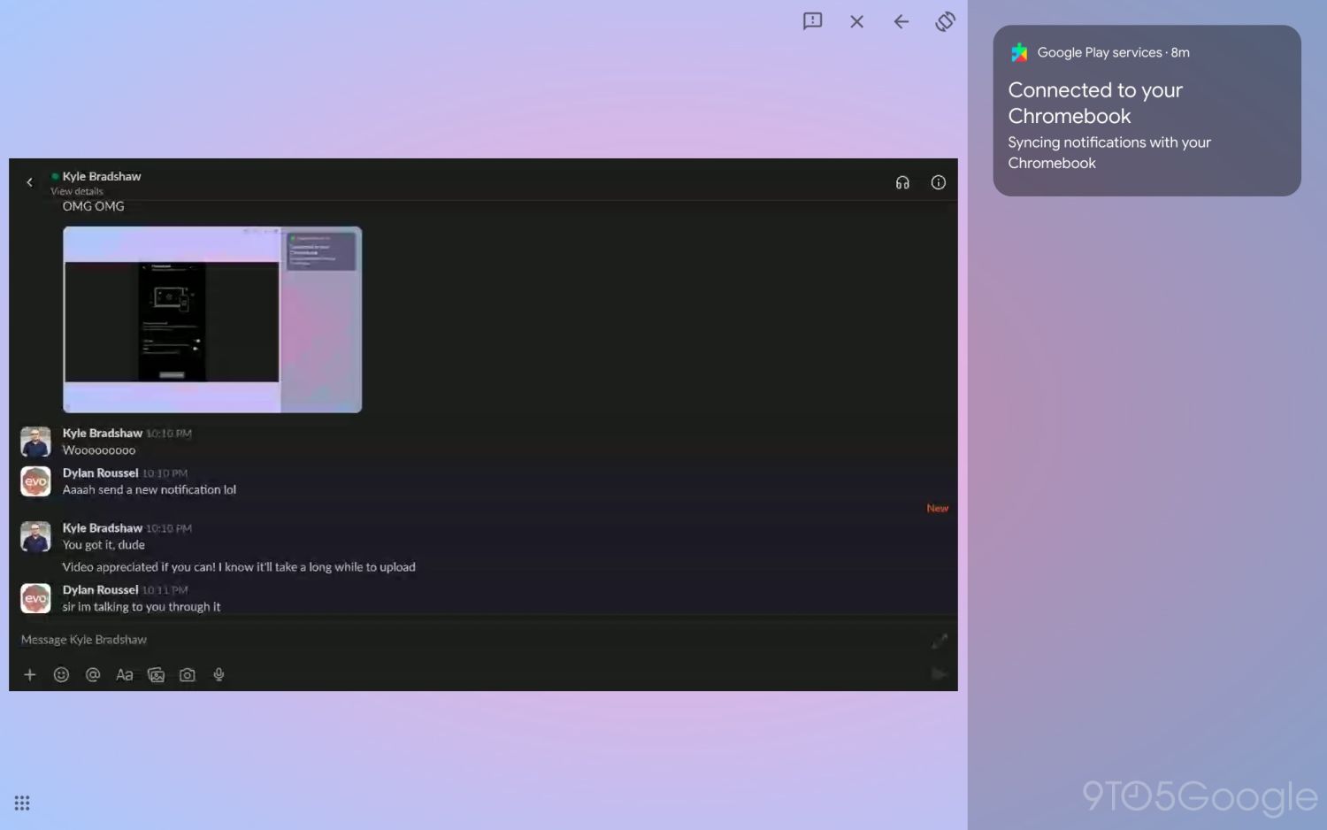Screen dimensions: 1327x830
Task: Close the streamed phone app window
Action: [x=856, y=22]
